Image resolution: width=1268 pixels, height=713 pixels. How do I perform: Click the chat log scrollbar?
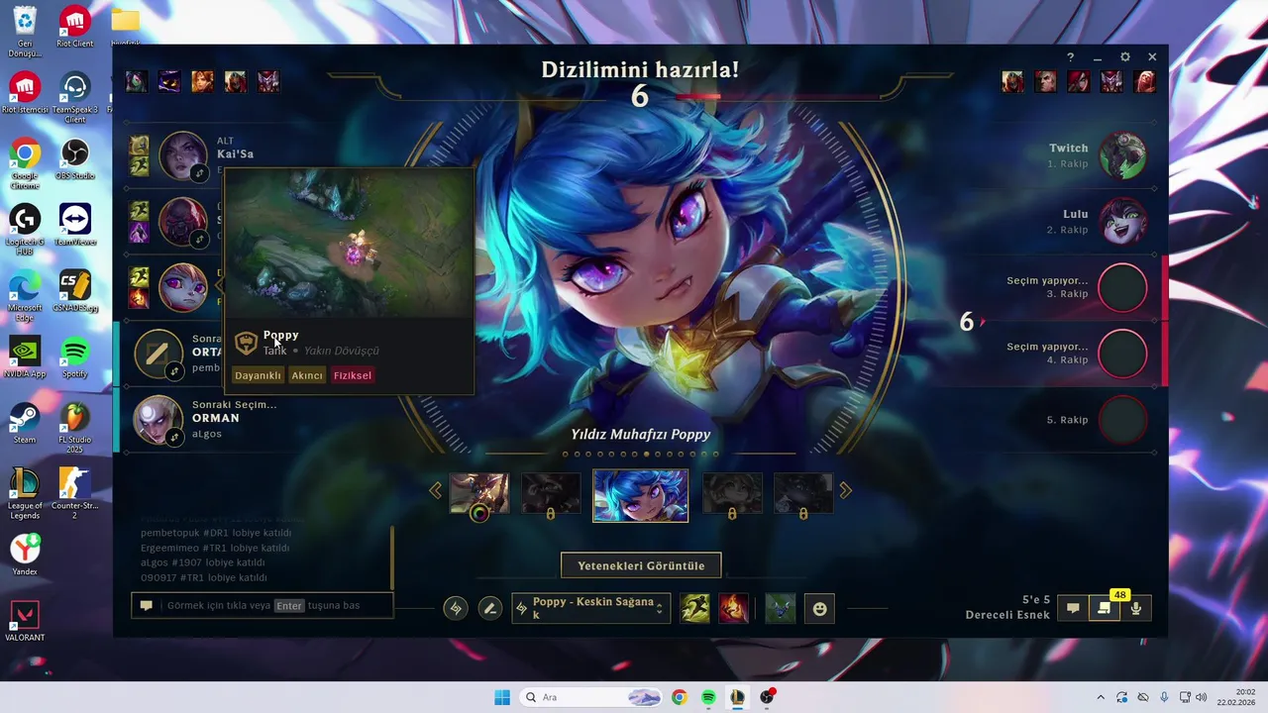392,557
